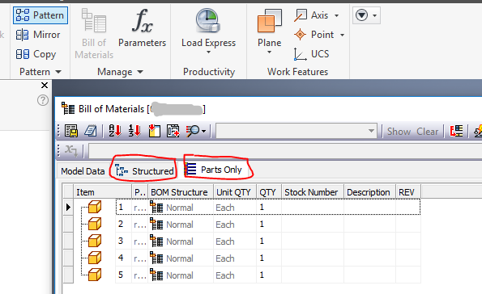Switch to the Structured tab
482x294 pixels.
(x=144, y=171)
